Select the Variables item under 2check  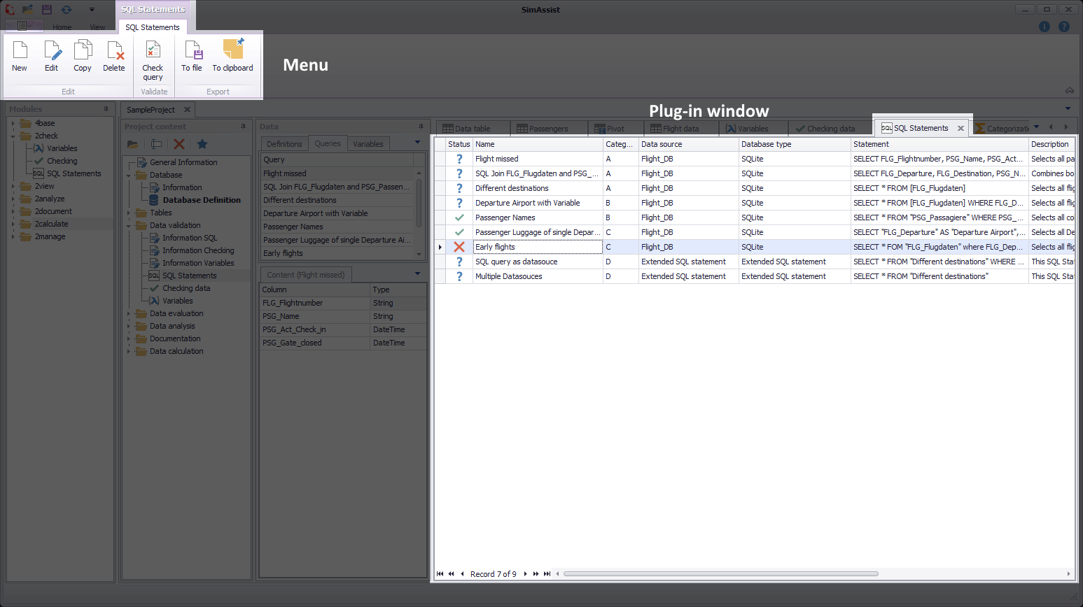click(x=62, y=148)
